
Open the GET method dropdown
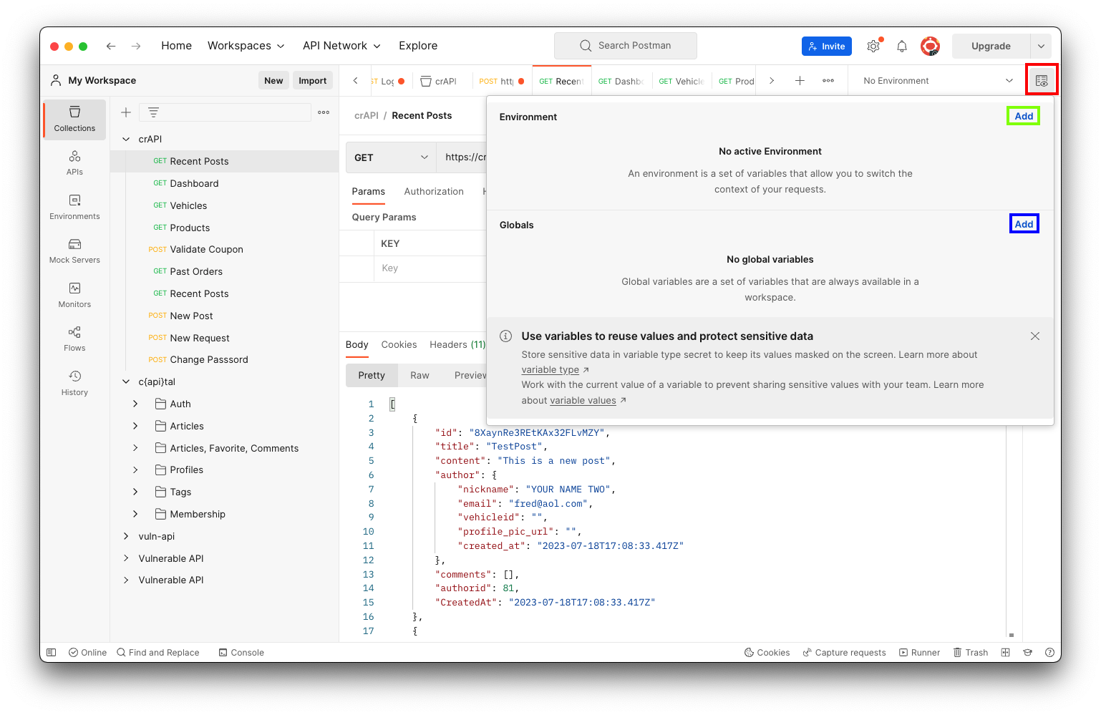click(x=392, y=157)
